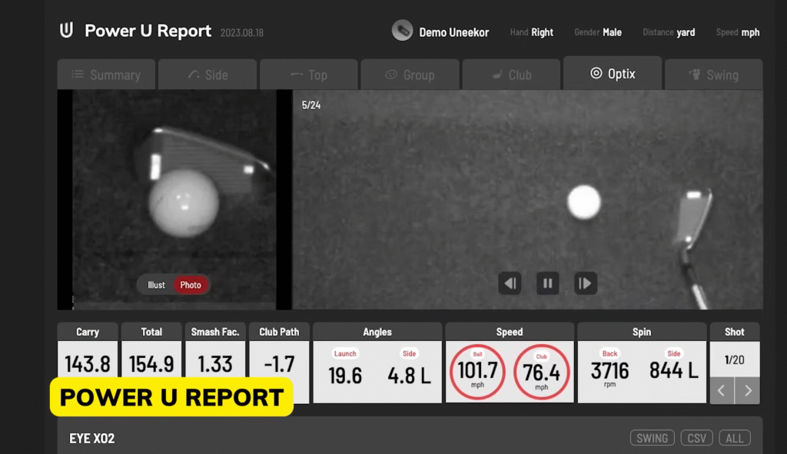Switch impact view to Photo mode
The height and width of the screenshot is (454, 787).
coord(191,285)
